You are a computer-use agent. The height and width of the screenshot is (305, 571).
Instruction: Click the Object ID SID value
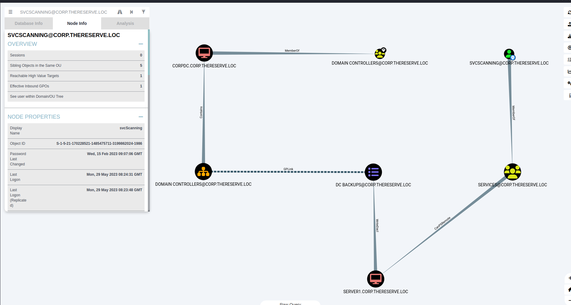click(x=99, y=144)
